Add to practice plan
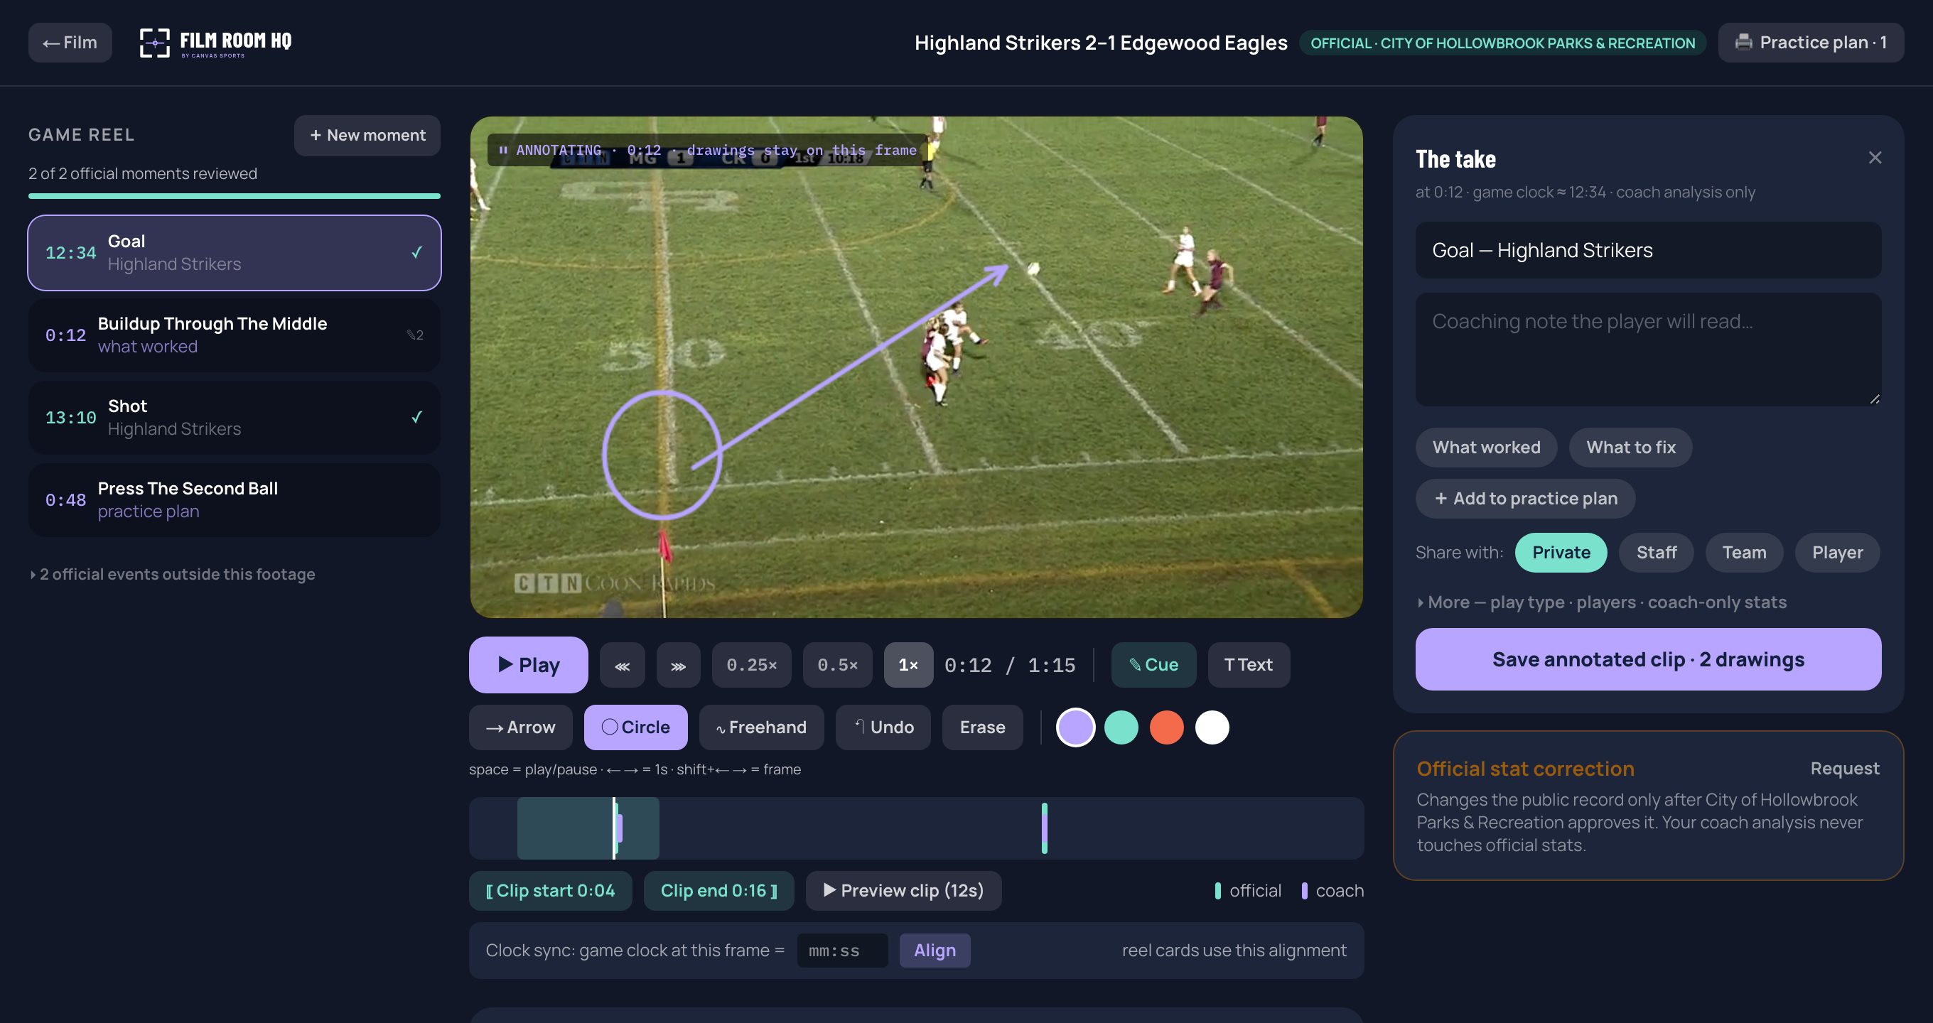1933x1023 pixels. pos(1525,499)
